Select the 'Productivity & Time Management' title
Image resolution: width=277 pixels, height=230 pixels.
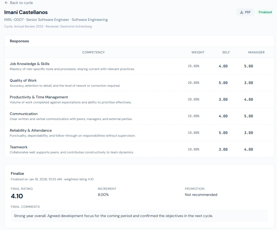click(39, 97)
